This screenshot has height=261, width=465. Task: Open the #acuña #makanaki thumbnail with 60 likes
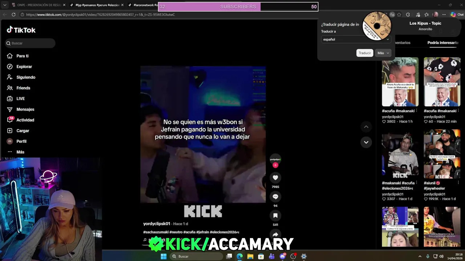click(x=442, y=82)
